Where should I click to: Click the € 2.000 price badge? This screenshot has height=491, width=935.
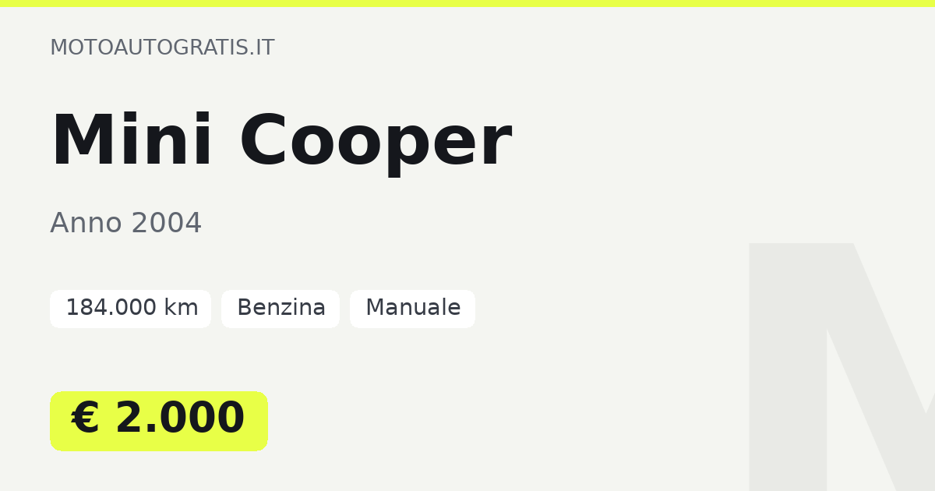pyautogui.click(x=159, y=421)
